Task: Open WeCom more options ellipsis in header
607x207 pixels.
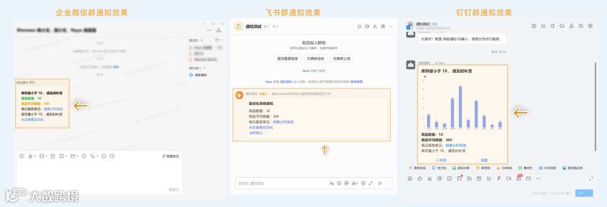Action: (209, 30)
